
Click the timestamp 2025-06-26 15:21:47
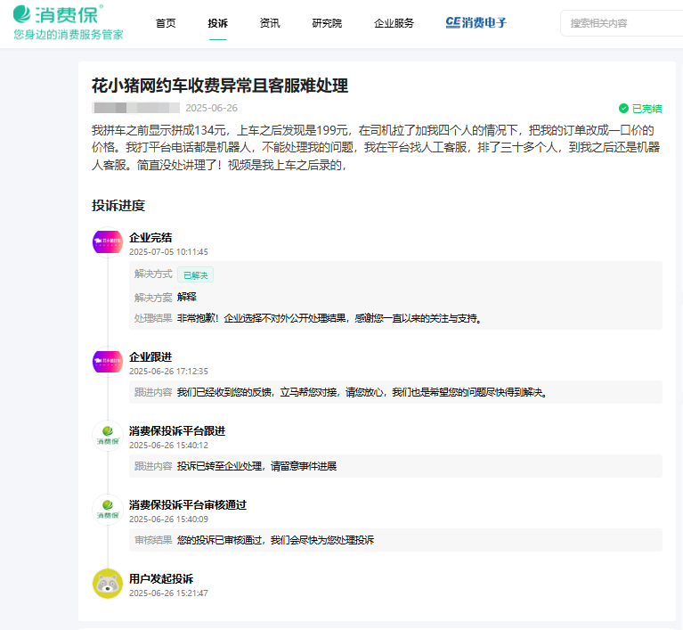pyautogui.click(x=168, y=593)
